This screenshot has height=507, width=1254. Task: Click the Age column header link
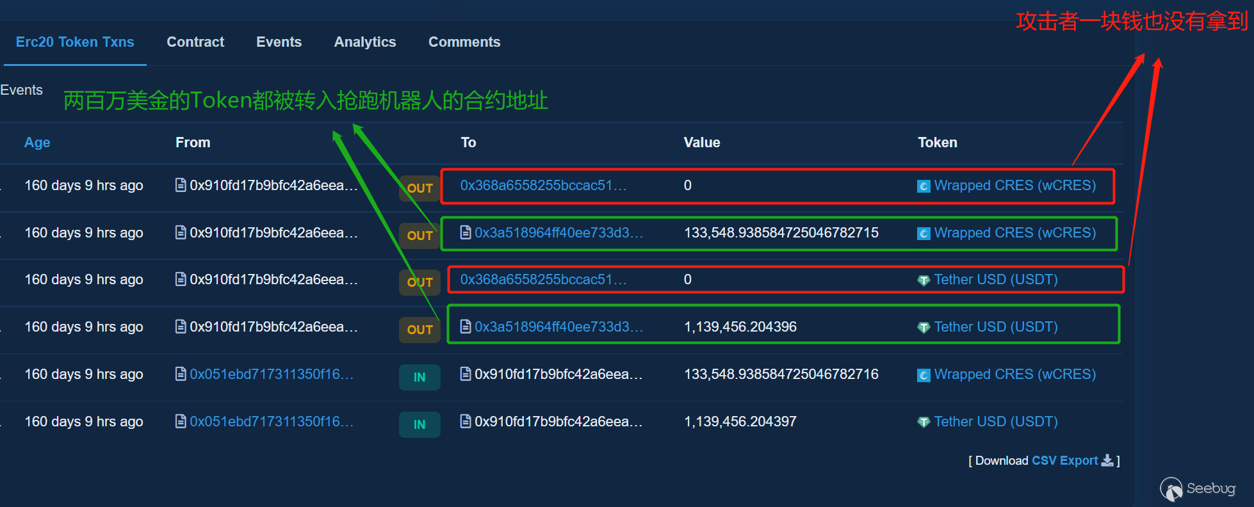point(37,143)
